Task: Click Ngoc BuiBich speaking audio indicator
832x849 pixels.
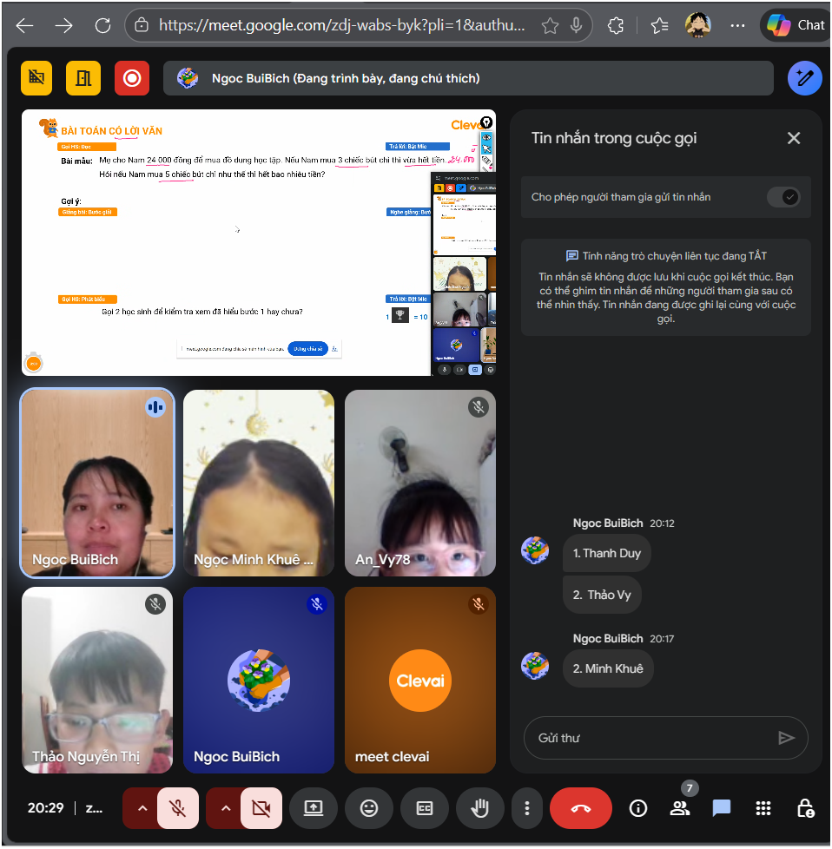Action: [155, 406]
